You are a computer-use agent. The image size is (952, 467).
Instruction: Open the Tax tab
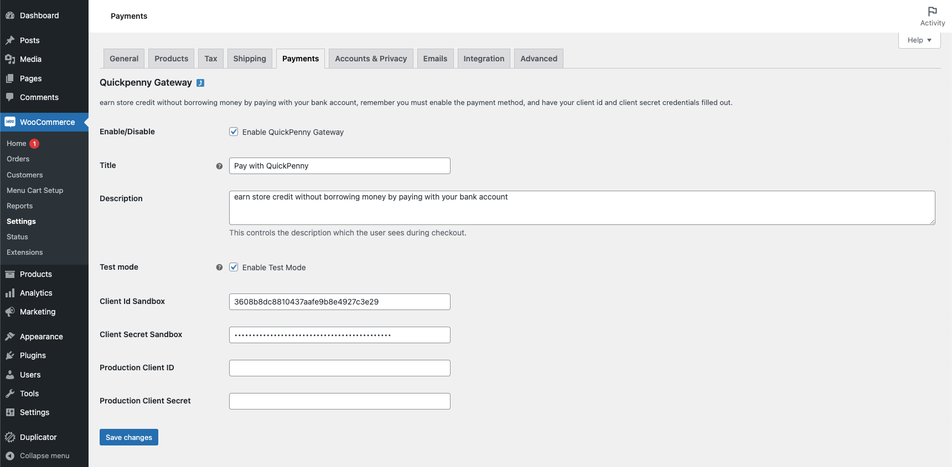211,59
